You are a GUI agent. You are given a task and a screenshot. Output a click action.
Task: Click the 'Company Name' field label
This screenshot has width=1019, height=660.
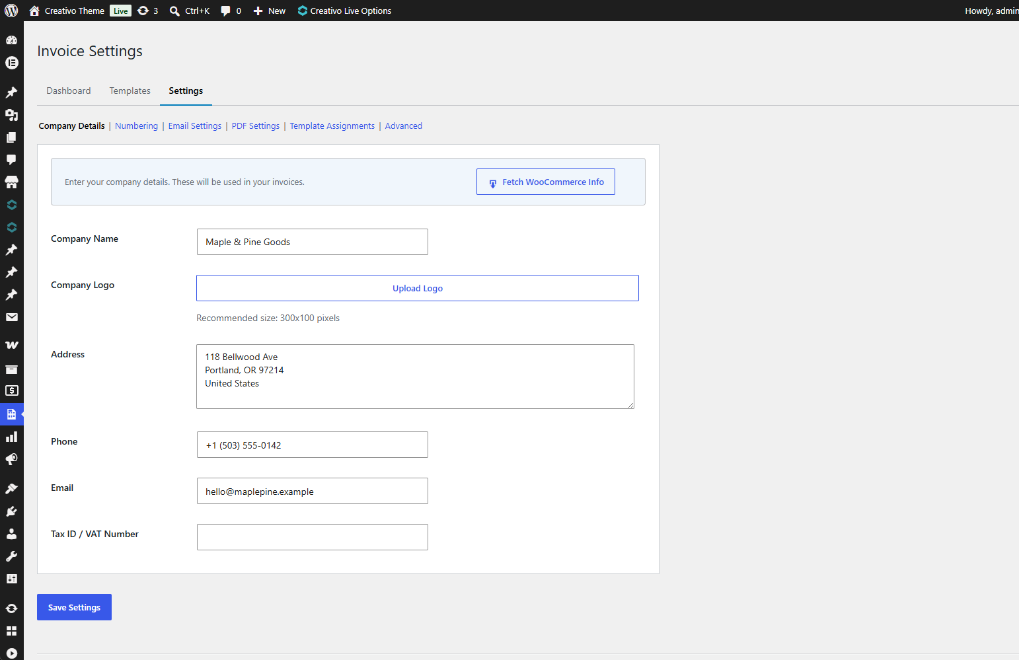[x=85, y=239]
